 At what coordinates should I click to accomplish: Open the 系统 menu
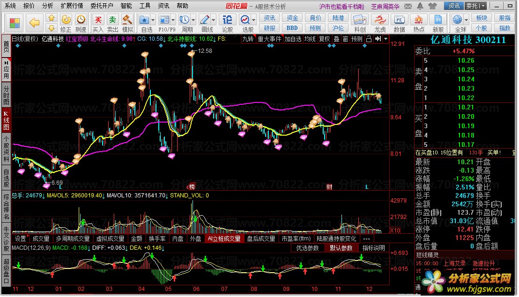(10, 6)
